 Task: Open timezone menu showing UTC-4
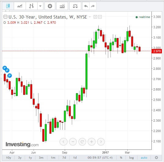[100, 157]
